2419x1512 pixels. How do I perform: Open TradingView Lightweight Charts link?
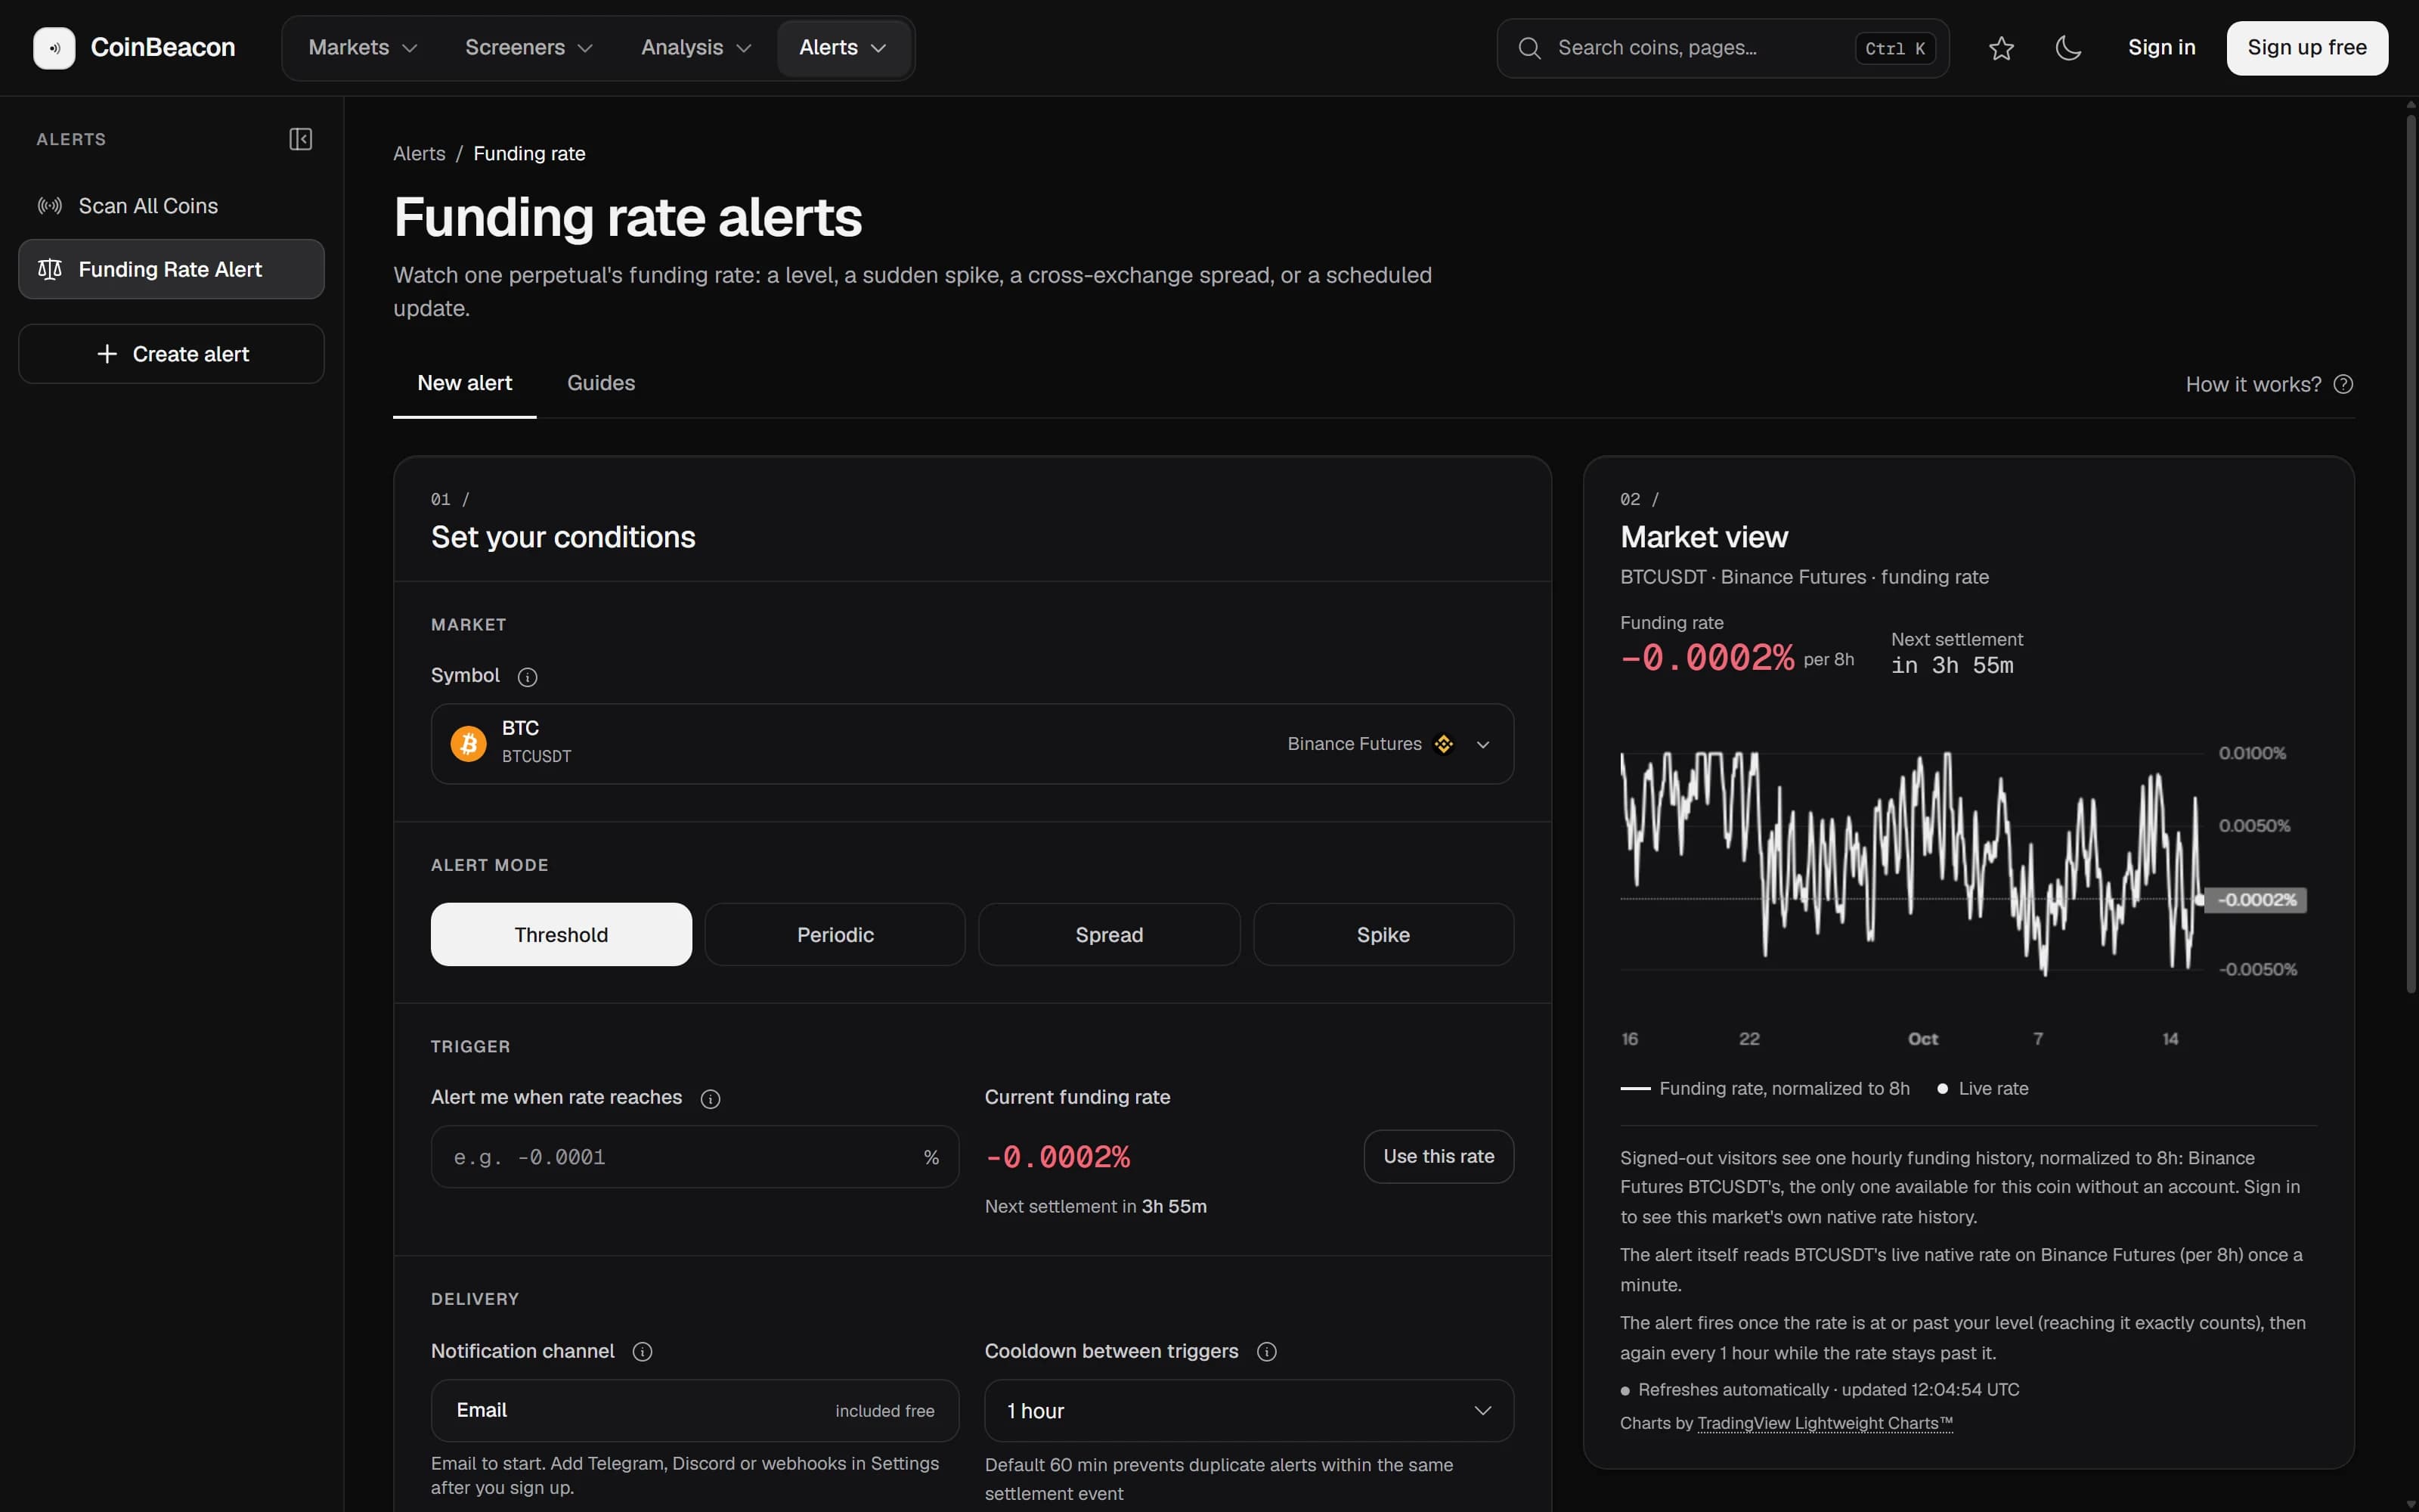coord(1824,1423)
